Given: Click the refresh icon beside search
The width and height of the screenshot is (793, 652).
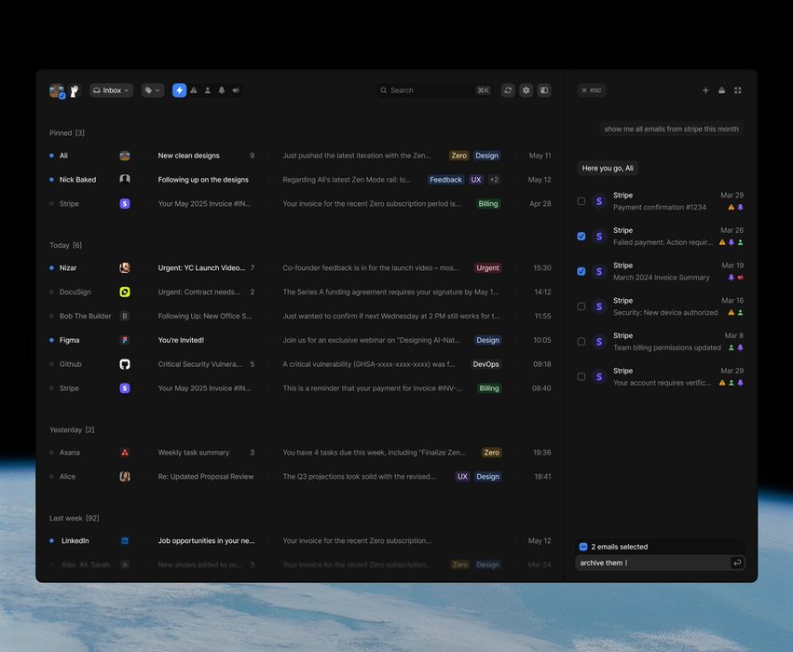Looking at the screenshot, I should tap(508, 90).
